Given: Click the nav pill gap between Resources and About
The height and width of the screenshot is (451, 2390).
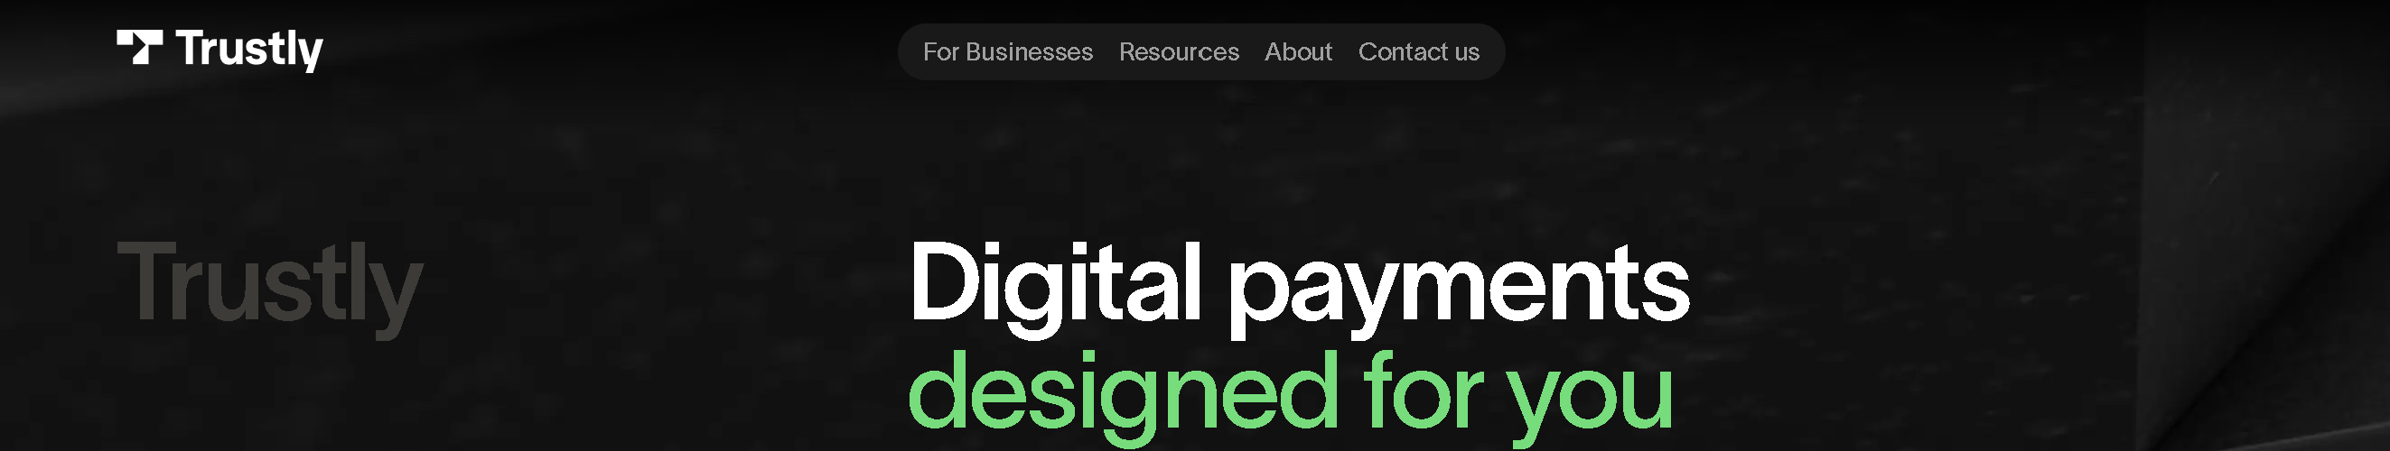Looking at the screenshot, I should coord(1252,51).
